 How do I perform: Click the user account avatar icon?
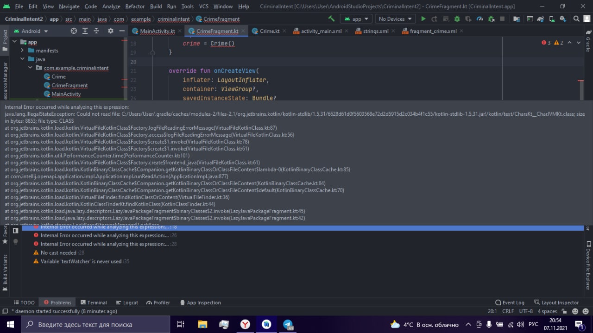587,19
